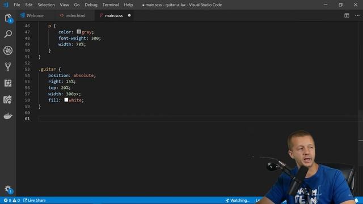Click on 'position: absolute;' line
The height and width of the screenshot is (204, 363).
point(72,75)
